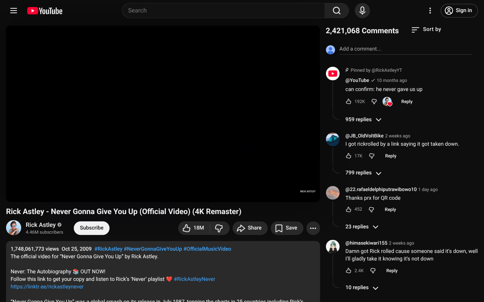
Task: Click the search magnifier icon
Action: [x=336, y=11]
